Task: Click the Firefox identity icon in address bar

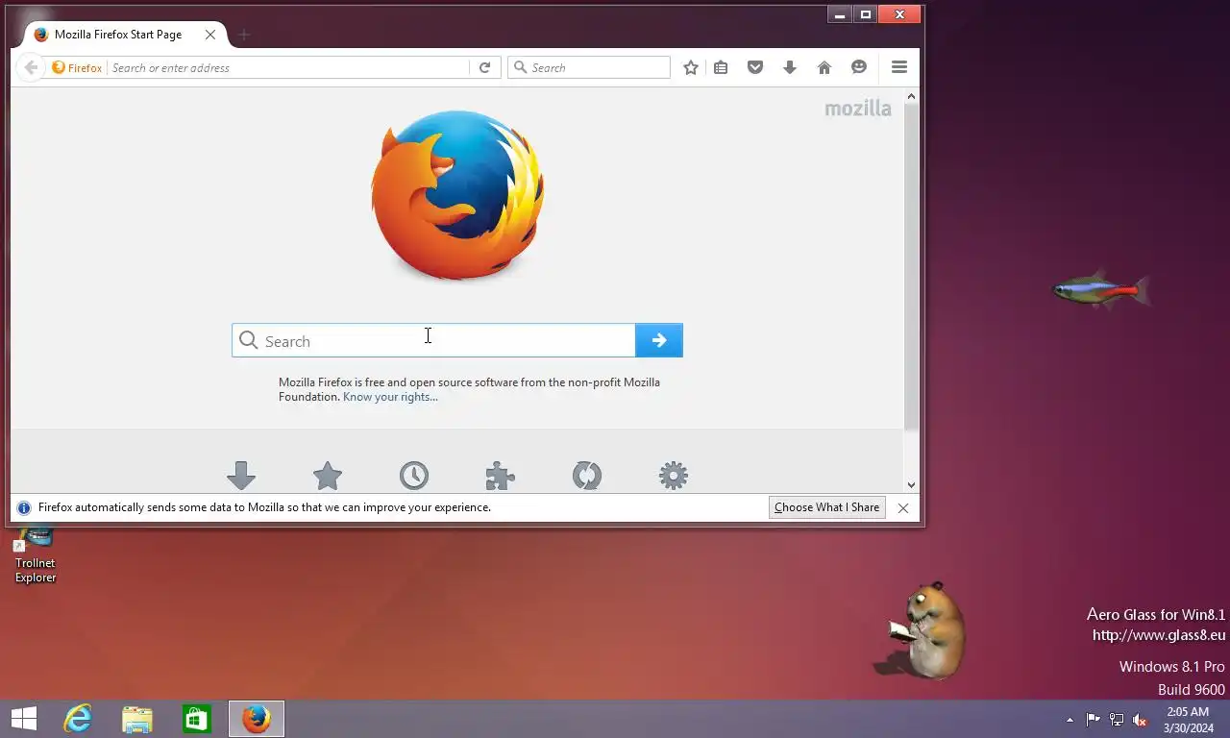Action: coord(77,67)
